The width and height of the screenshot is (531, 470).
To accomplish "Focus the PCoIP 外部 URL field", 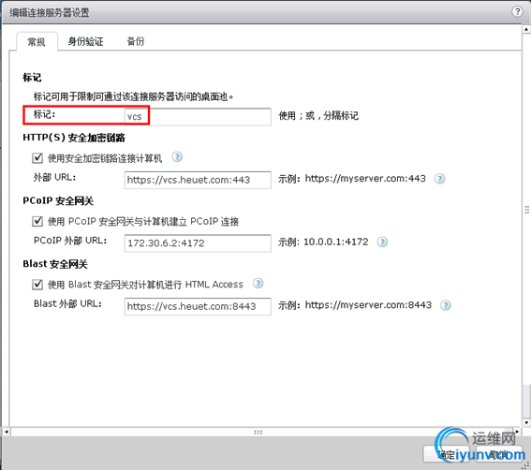I will (x=198, y=243).
